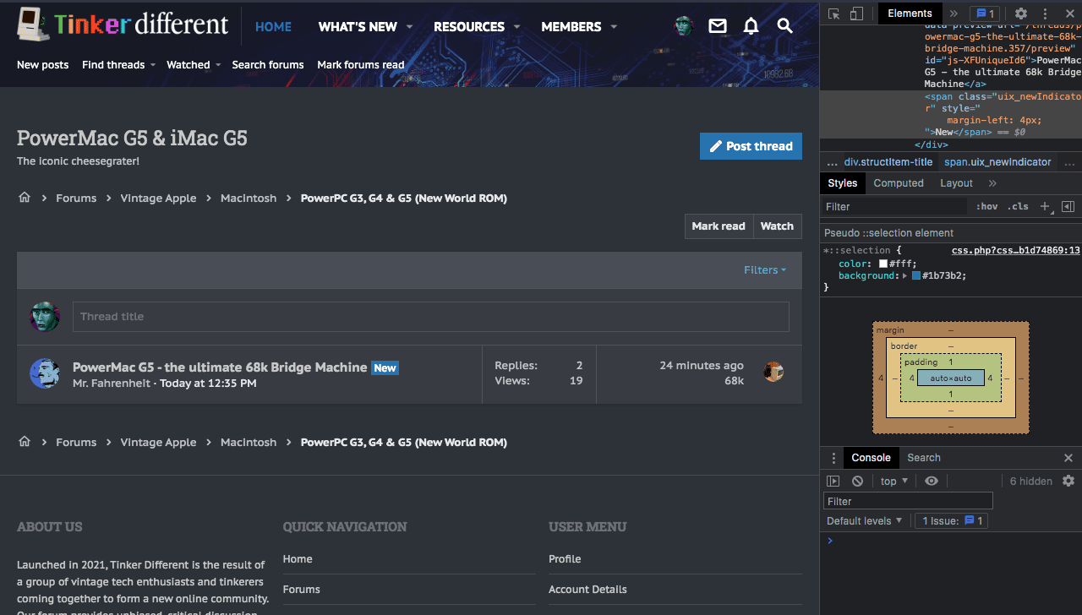The width and height of the screenshot is (1082, 615).
Task: Add a new style rule with the plus icon
Action: tap(1045, 206)
